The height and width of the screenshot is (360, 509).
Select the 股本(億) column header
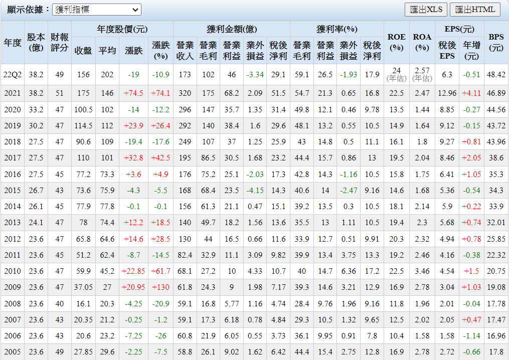[x=36, y=43]
